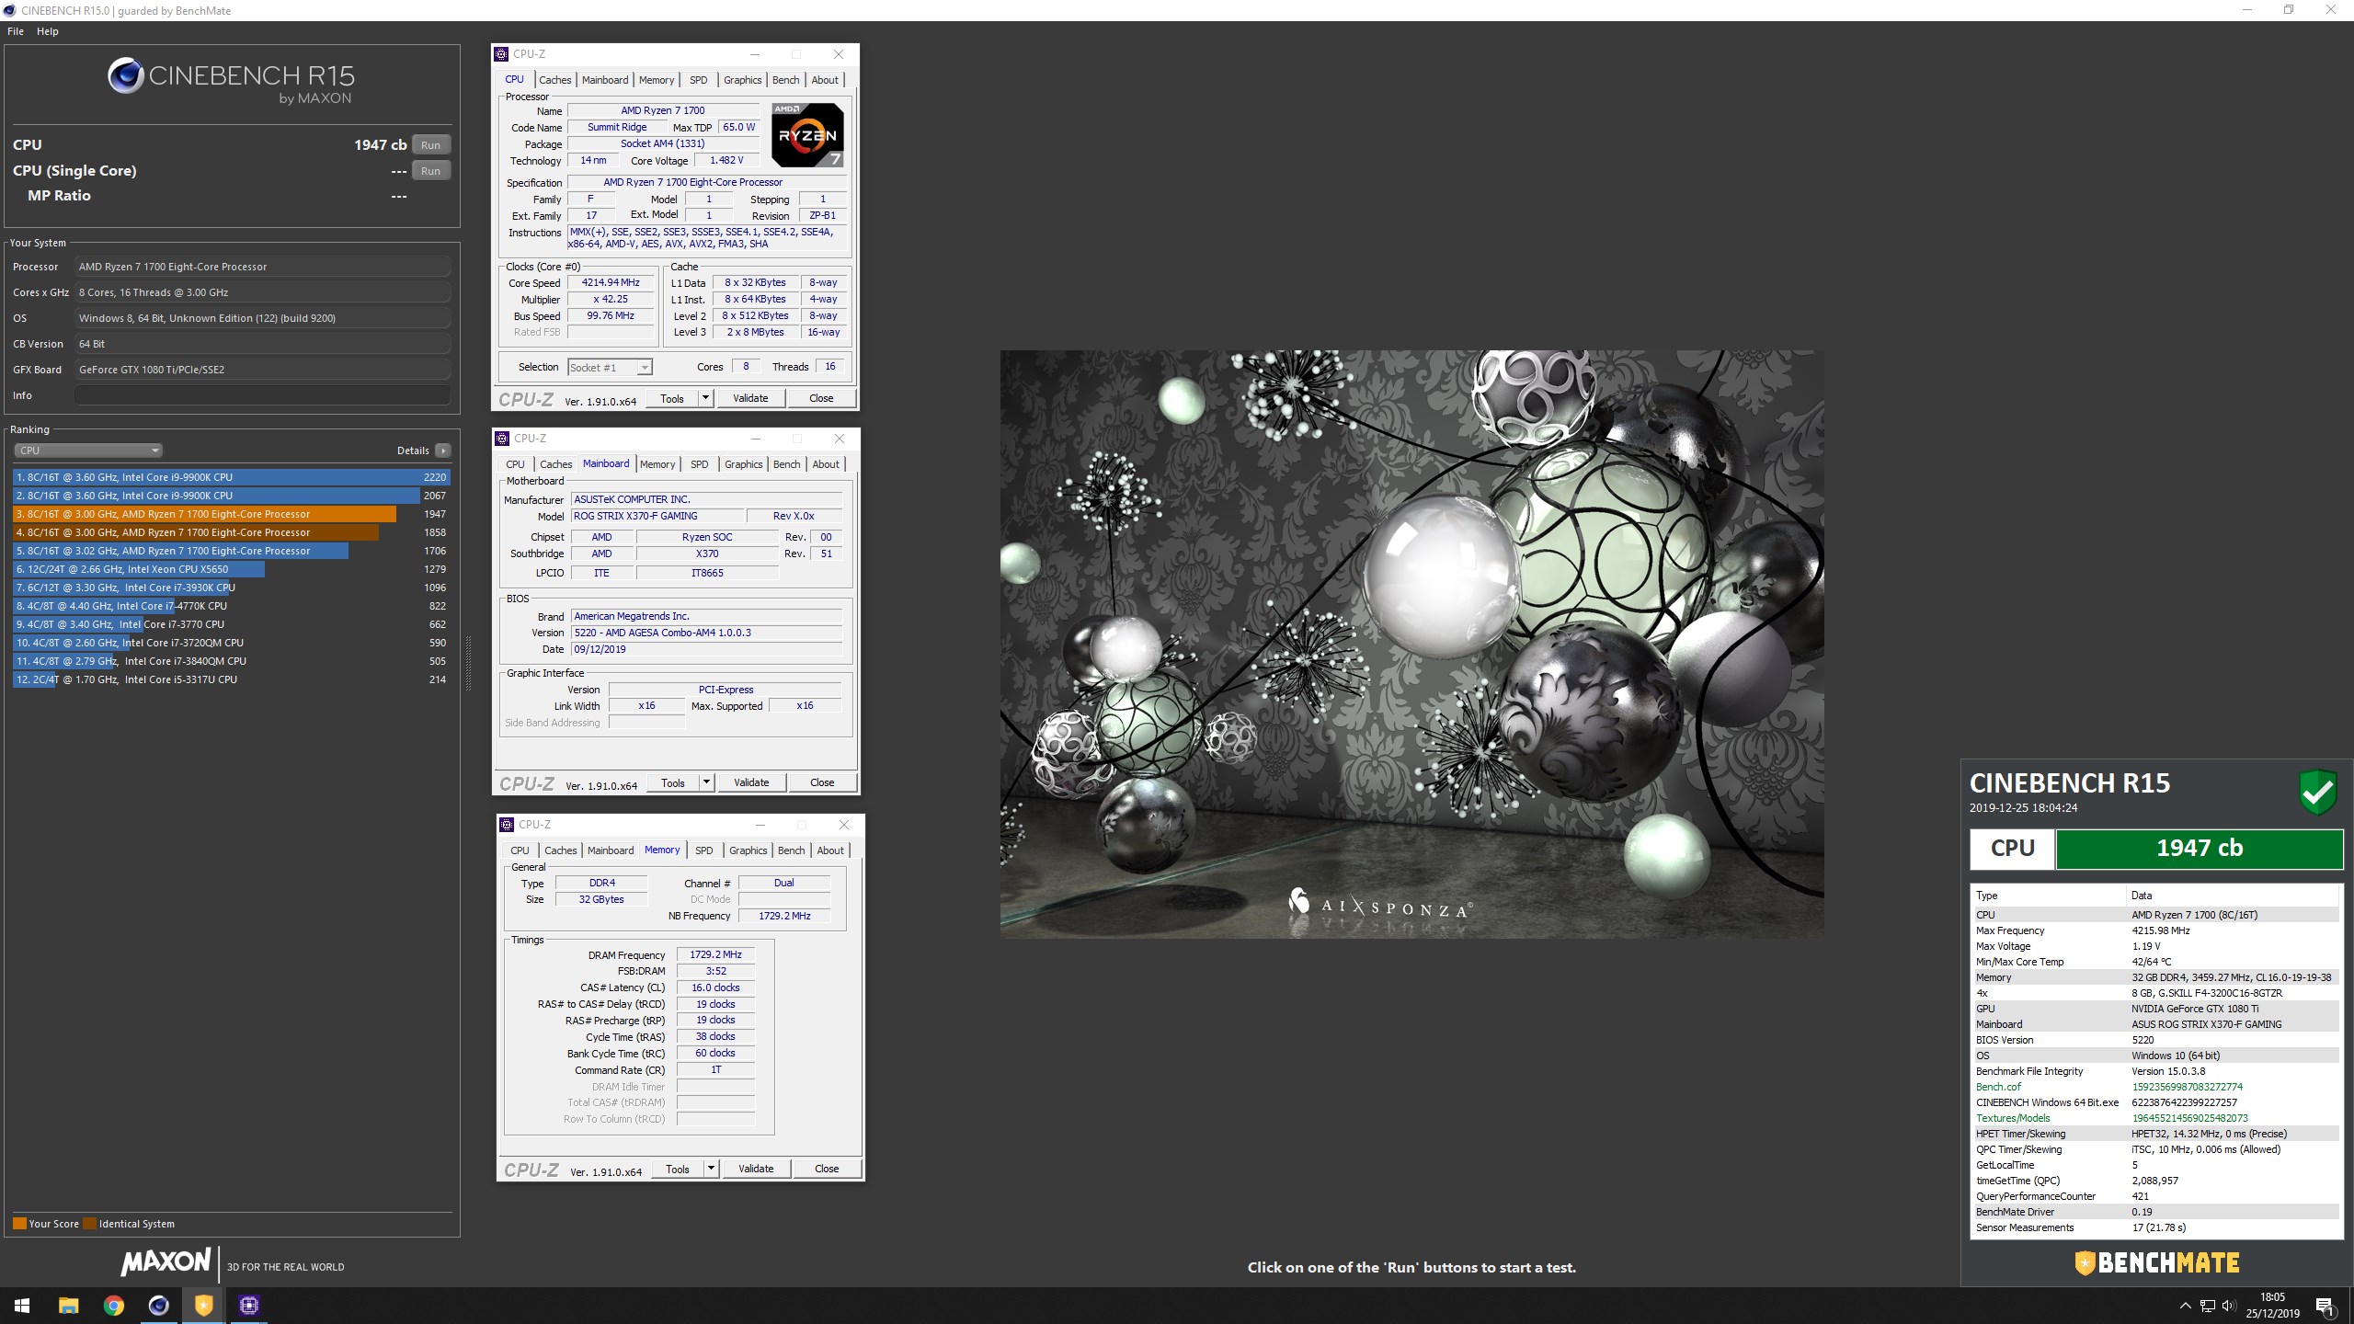Open Bench tab in Mainboard CPU-Z window
The height and width of the screenshot is (1324, 2354).
coord(786,464)
